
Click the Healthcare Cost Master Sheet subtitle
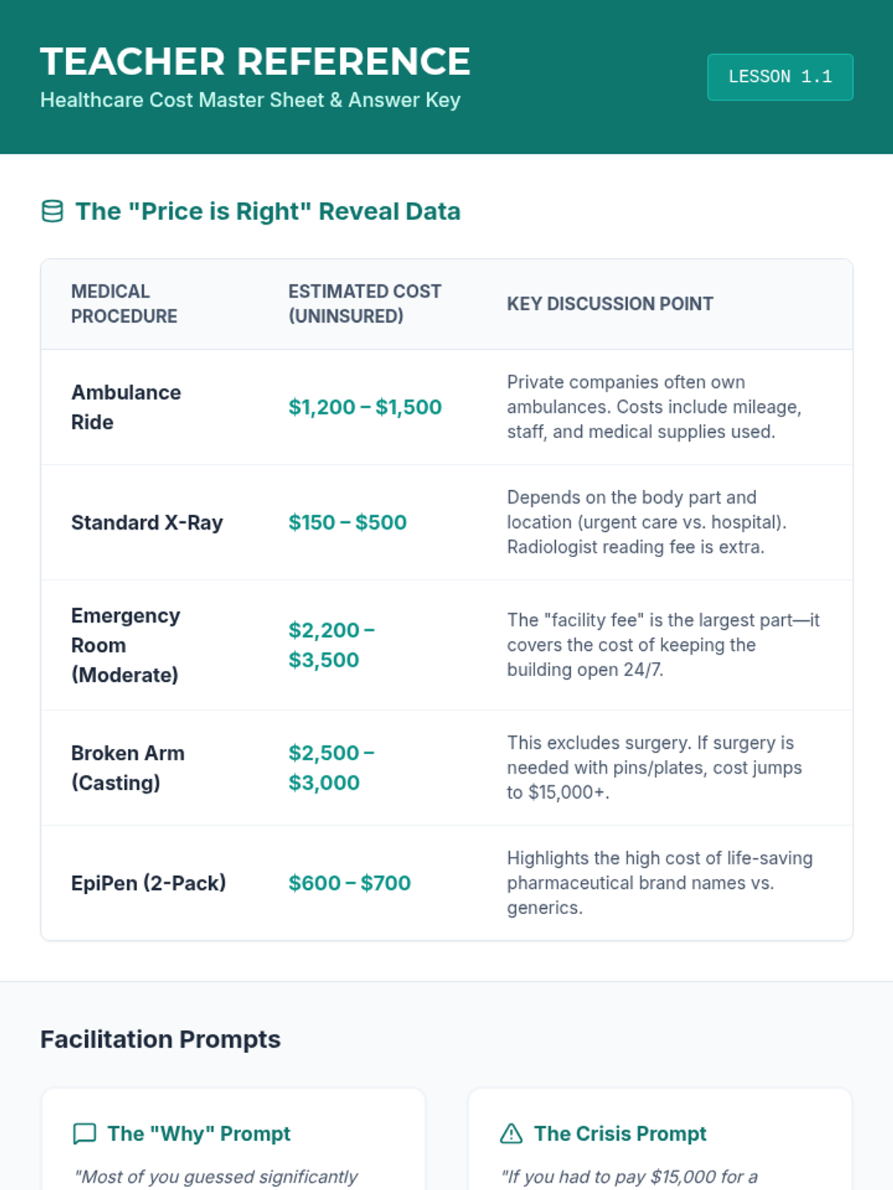(x=250, y=100)
